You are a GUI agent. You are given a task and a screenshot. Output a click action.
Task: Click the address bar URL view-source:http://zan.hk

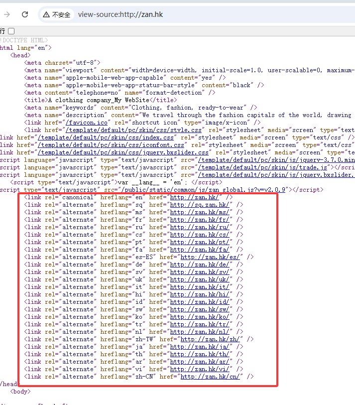tap(120, 14)
